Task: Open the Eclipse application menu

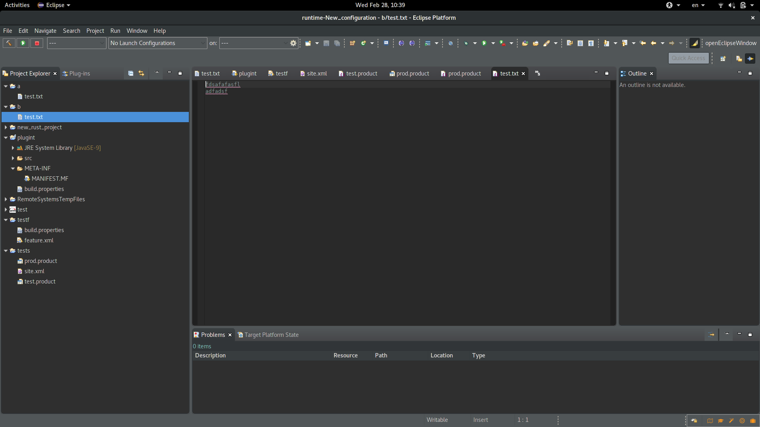Action: pos(54,5)
